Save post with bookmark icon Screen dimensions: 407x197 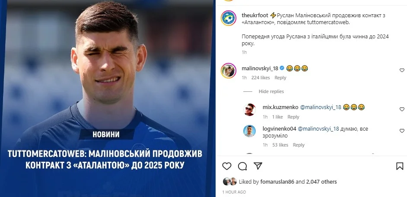(400, 166)
